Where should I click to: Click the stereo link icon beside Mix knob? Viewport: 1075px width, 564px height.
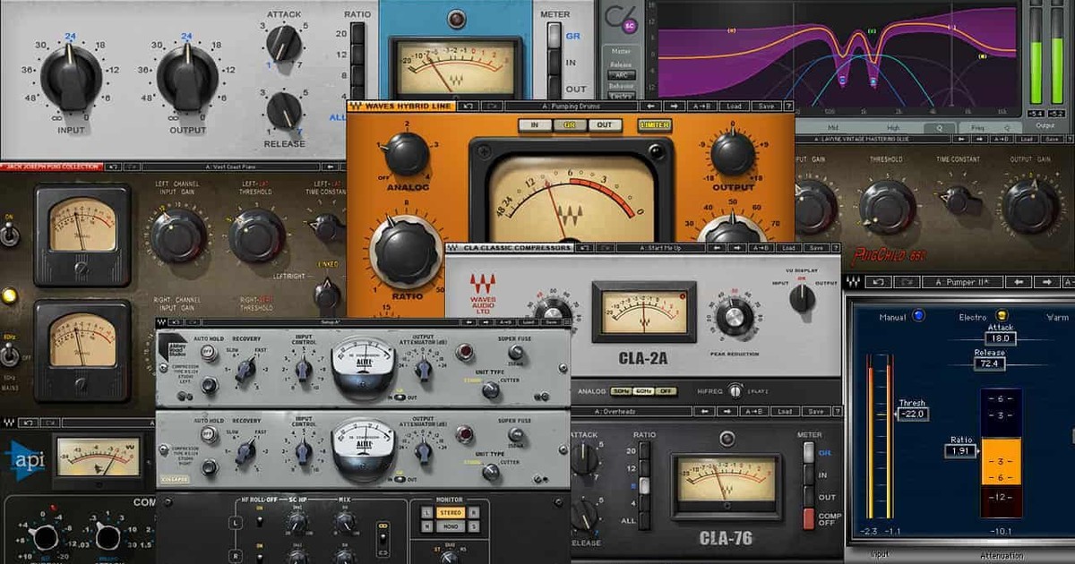click(383, 526)
